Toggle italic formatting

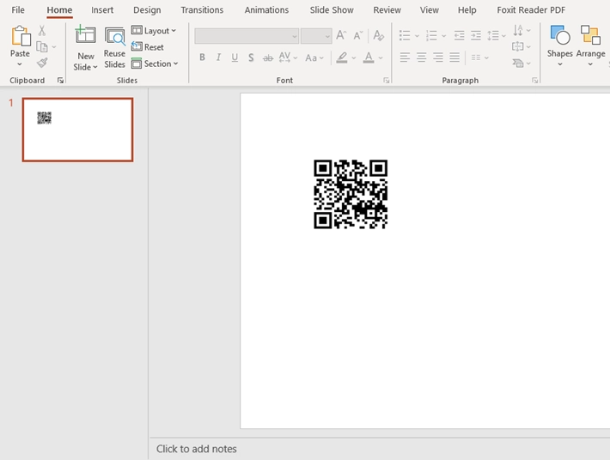click(x=218, y=57)
